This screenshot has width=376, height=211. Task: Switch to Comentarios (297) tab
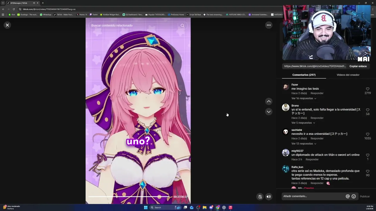click(304, 75)
